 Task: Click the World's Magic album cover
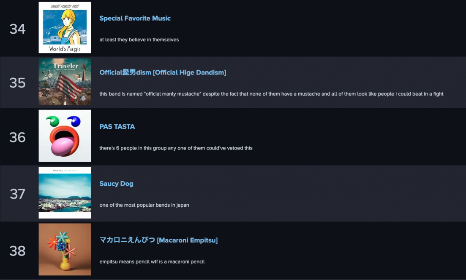(x=65, y=27)
